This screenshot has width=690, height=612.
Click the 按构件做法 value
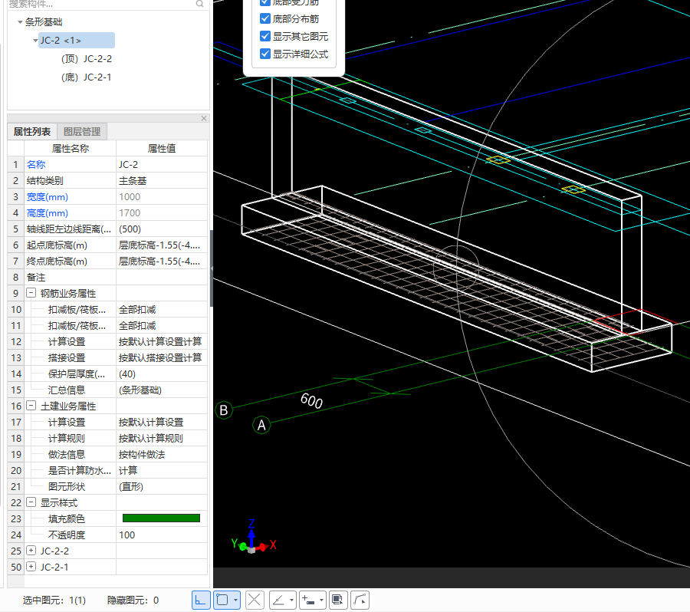pyautogui.click(x=162, y=454)
